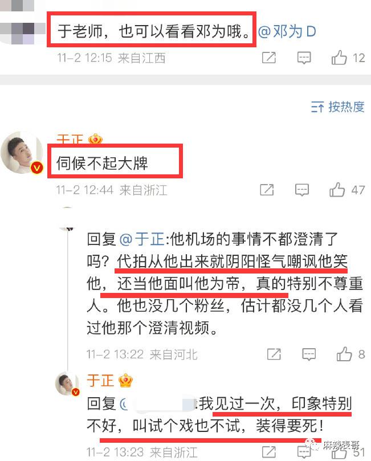Image resolution: width=371 pixels, height=461 pixels.
Task: Open the orange 于正 username in reply
Action: (x=100, y=381)
